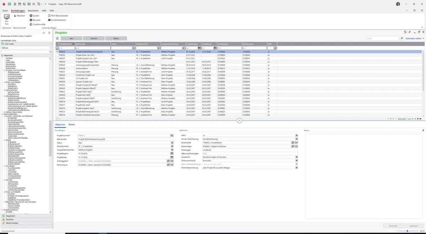
Task: Click the refresh icon in Projekte panel
Action: pyautogui.click(x=405, y=32)
